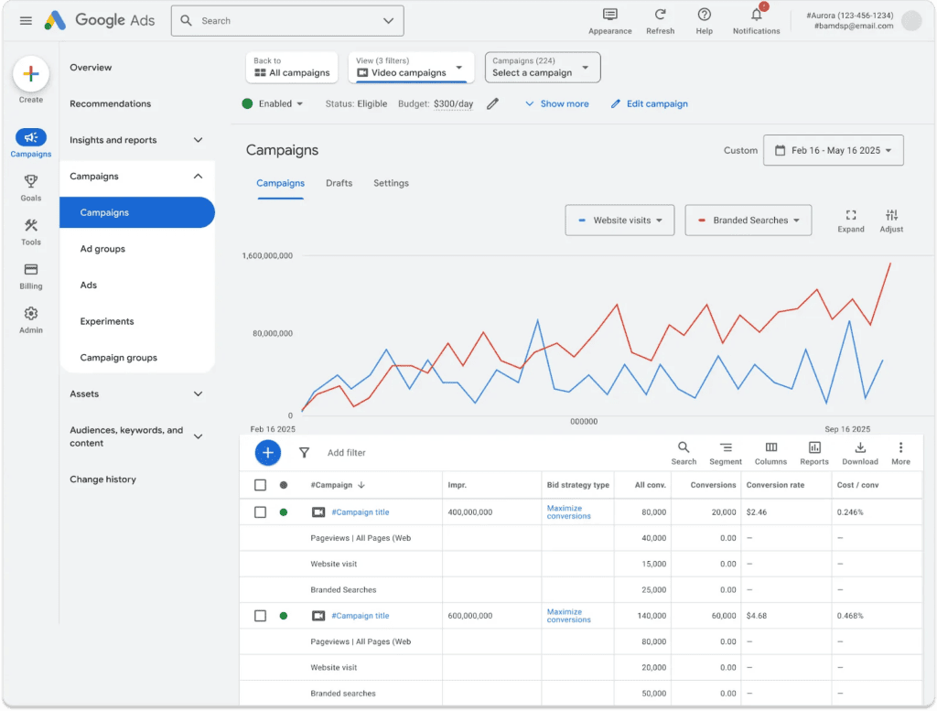
Task: Tick the select-all checkbox in table header
Action: pyautogui.click(x=260, y=485)
